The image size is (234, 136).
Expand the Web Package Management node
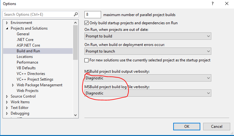[x=13, y=85]
